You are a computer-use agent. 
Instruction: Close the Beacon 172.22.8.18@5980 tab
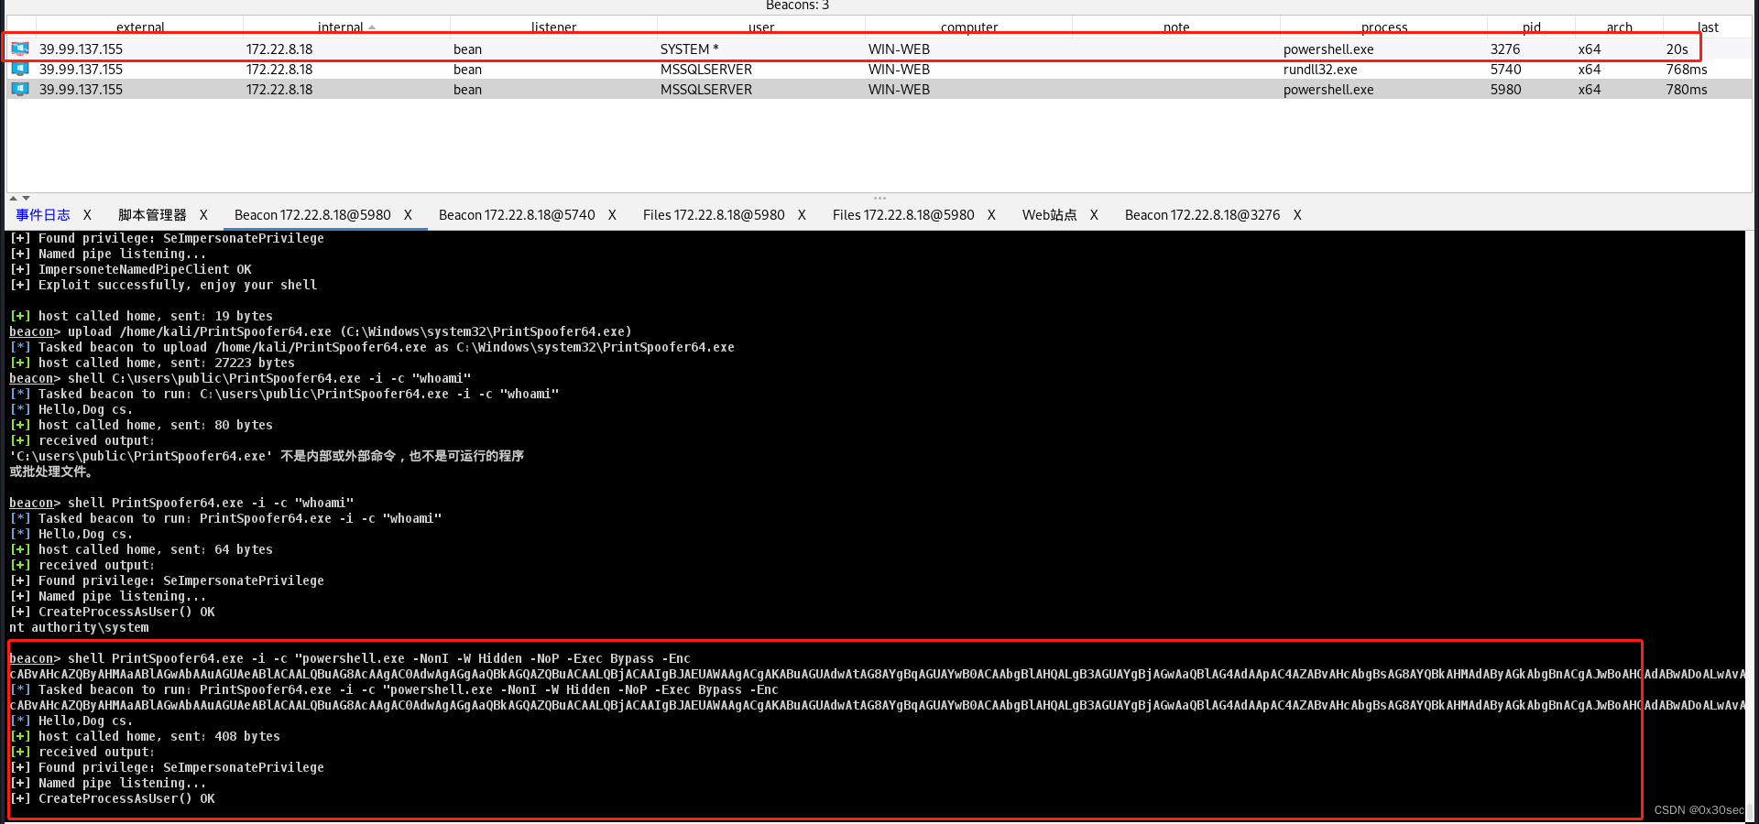click(408, 215)
